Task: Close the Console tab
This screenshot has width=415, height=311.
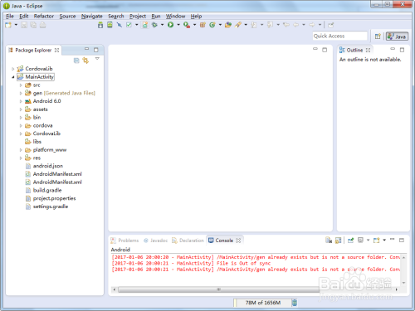Action: [x=238, y=241]
